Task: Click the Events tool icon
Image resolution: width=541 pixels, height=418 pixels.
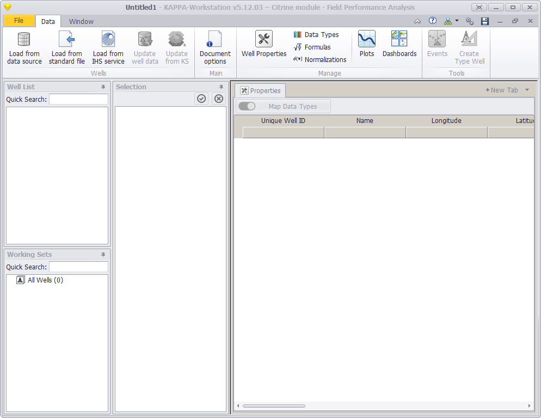Action: coord(437,39)
